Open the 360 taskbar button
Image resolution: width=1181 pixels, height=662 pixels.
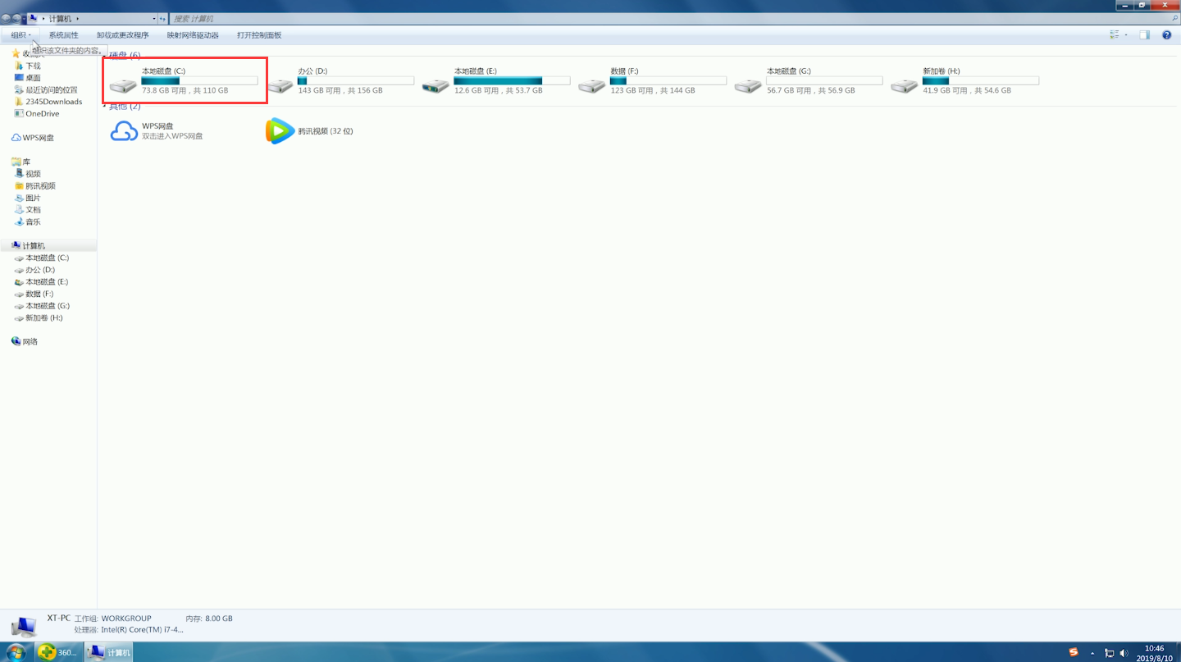(58, 652)
